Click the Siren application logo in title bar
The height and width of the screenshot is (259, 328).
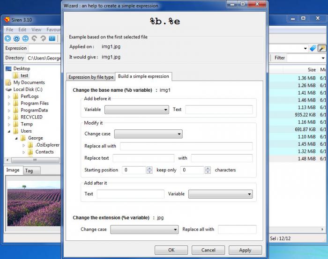(x=7, y=20)
